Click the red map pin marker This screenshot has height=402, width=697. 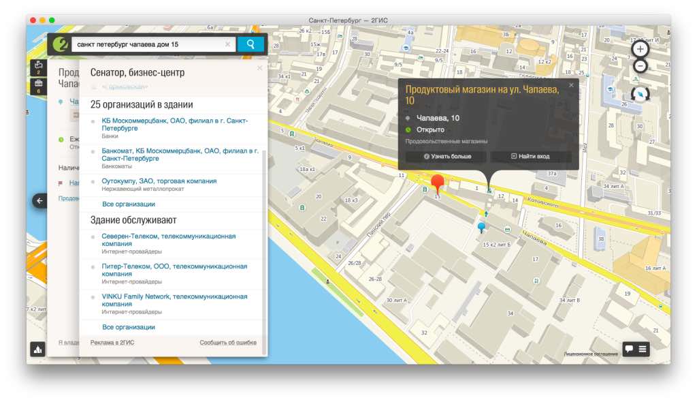[438, 184]
